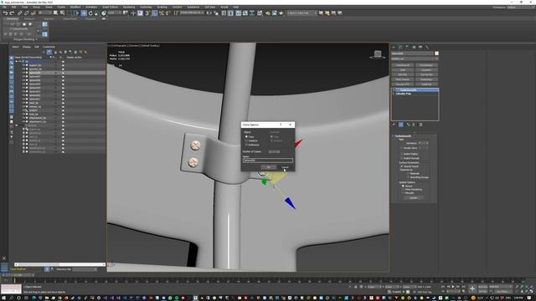This screenshot has height=301, width=536.
Task: Switch to Modify command panel tab
Action: [x=400, y=47]
